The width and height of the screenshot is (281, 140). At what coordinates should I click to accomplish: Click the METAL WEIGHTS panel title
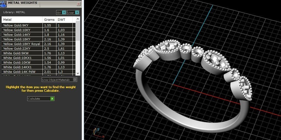[23, 3]
